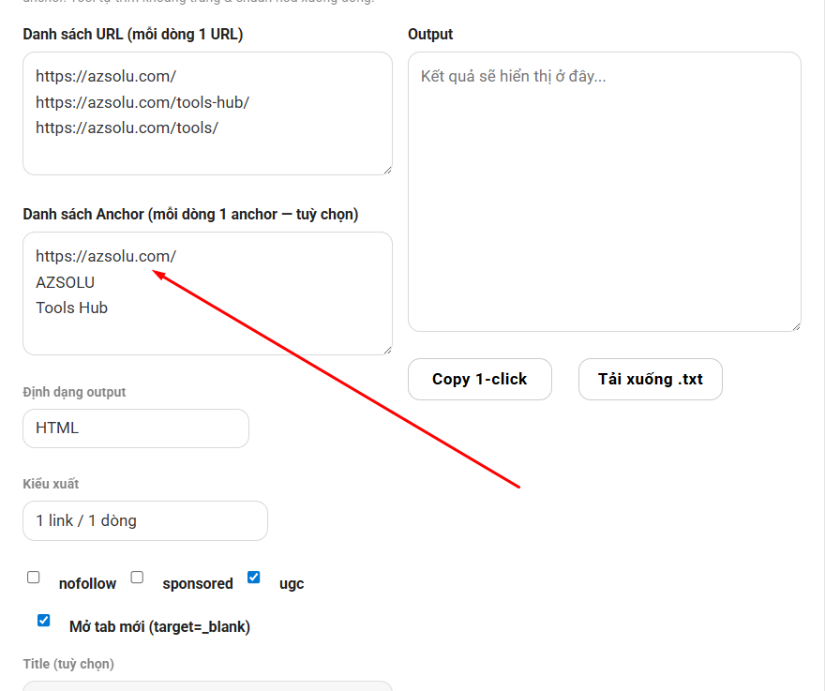Screen dimensions: 825x691
Task: Click the 'Danh sách URL' label
Action: click(x=132, y=34)
